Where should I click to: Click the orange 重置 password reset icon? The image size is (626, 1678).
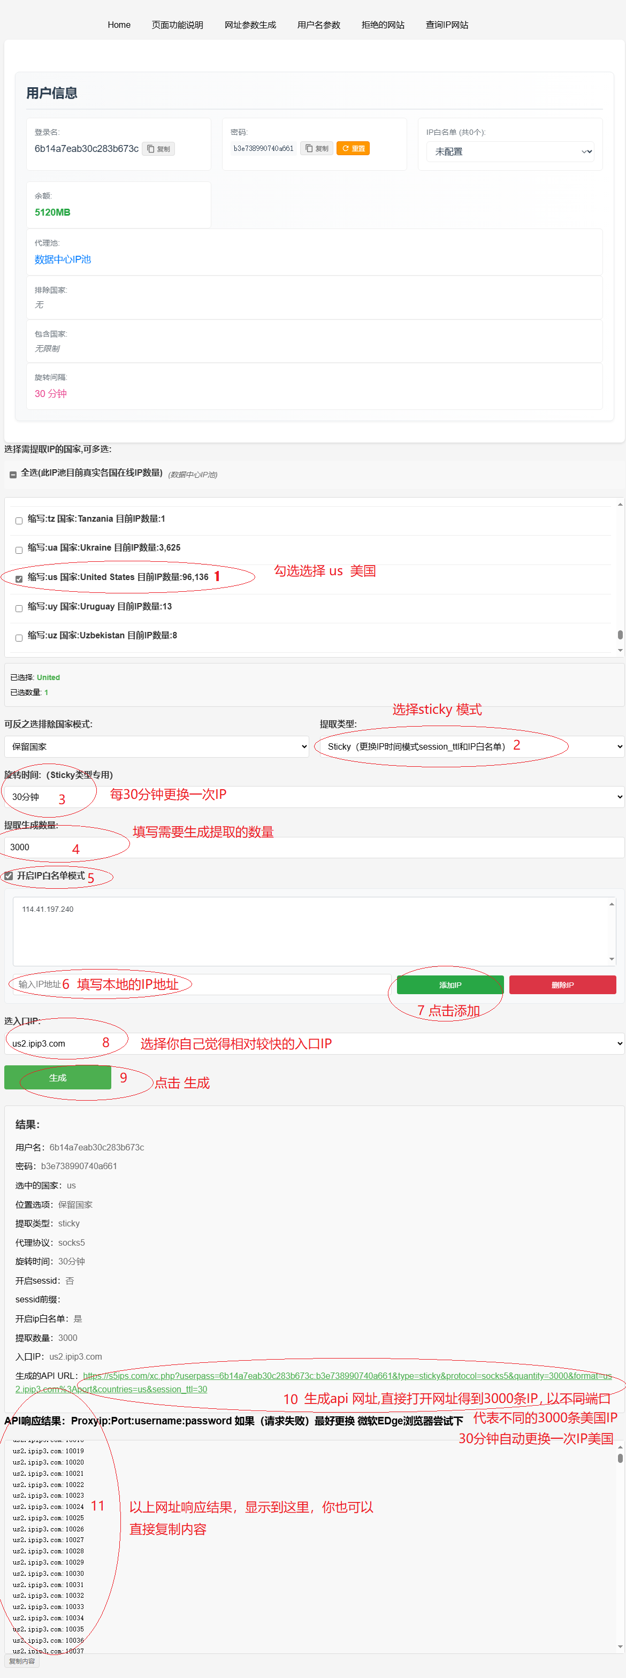[353, 149]
